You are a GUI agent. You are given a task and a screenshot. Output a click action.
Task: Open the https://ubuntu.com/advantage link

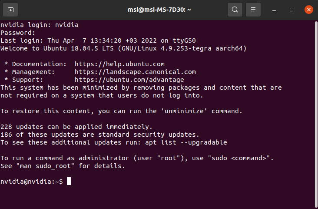click(129, 80)
